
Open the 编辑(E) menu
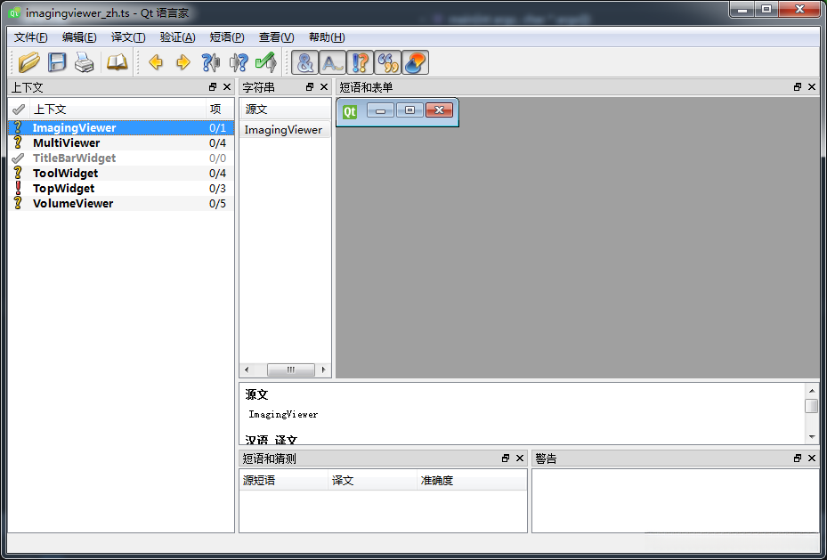click(x=79, y=37)
